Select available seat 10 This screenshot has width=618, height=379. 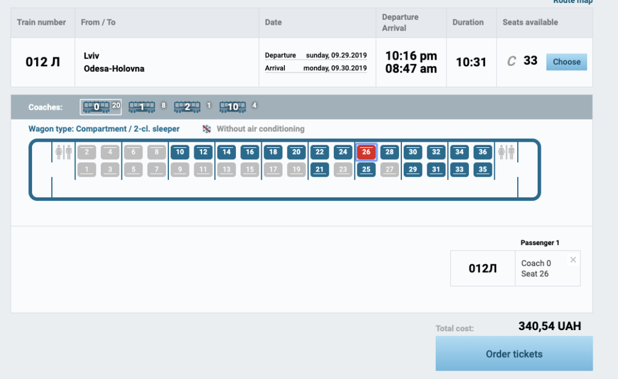pos(180,152)
